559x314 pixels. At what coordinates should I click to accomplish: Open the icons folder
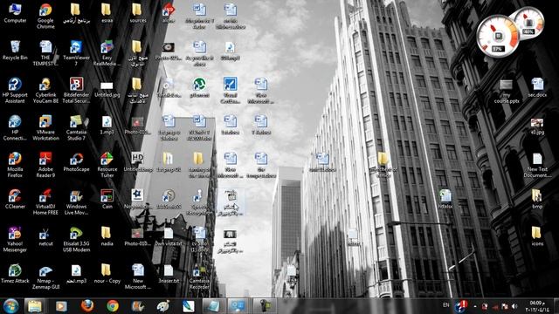(537, 236)
